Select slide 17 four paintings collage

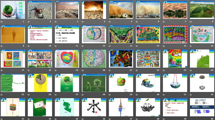click(13, 58)
